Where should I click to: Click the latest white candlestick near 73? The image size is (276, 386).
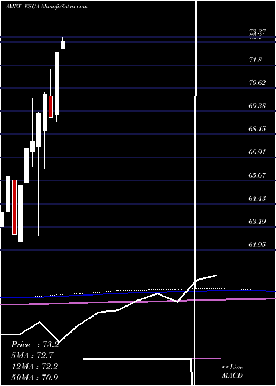pos(63,45)
